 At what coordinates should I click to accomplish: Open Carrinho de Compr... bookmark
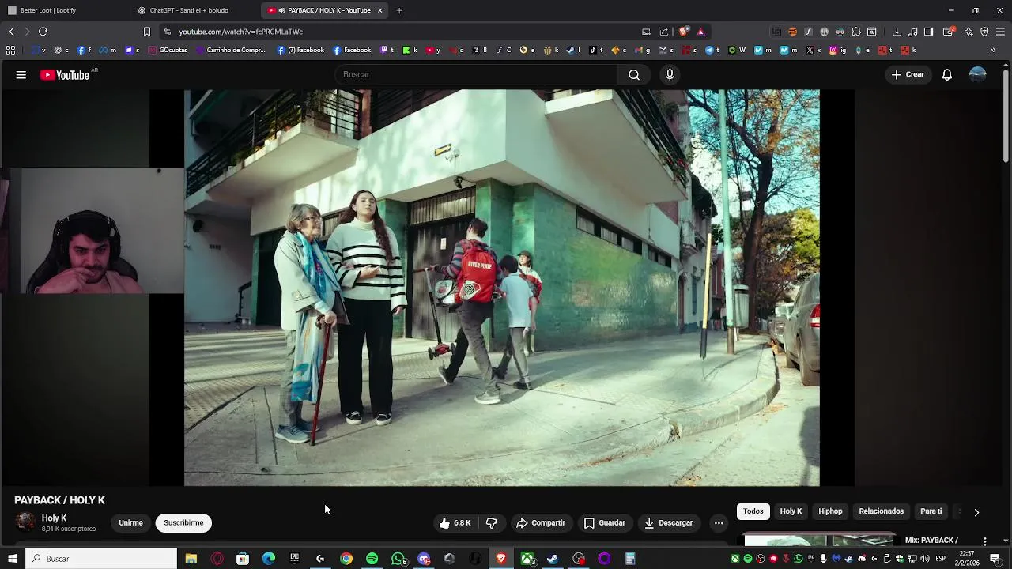click(231, 50)
